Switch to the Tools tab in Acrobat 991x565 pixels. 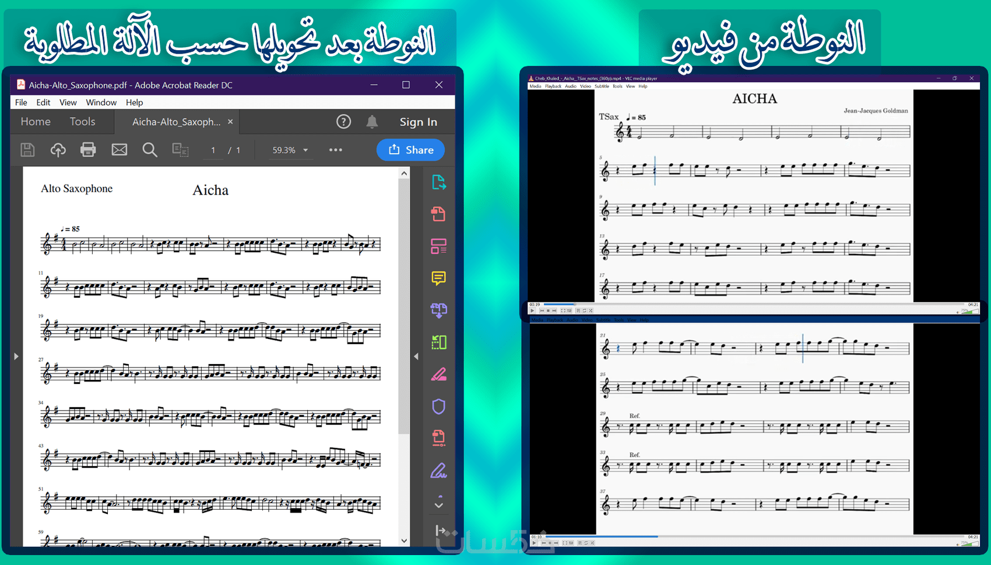pyautogui.click(x=82, y=122)
